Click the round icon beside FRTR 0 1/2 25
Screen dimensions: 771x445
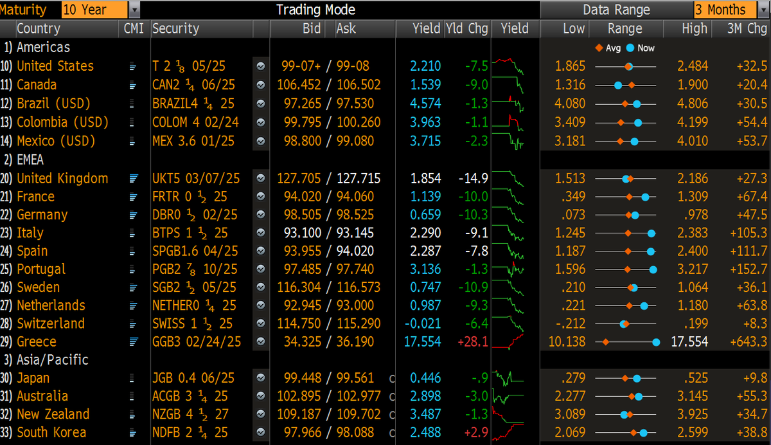coord(261,197)
